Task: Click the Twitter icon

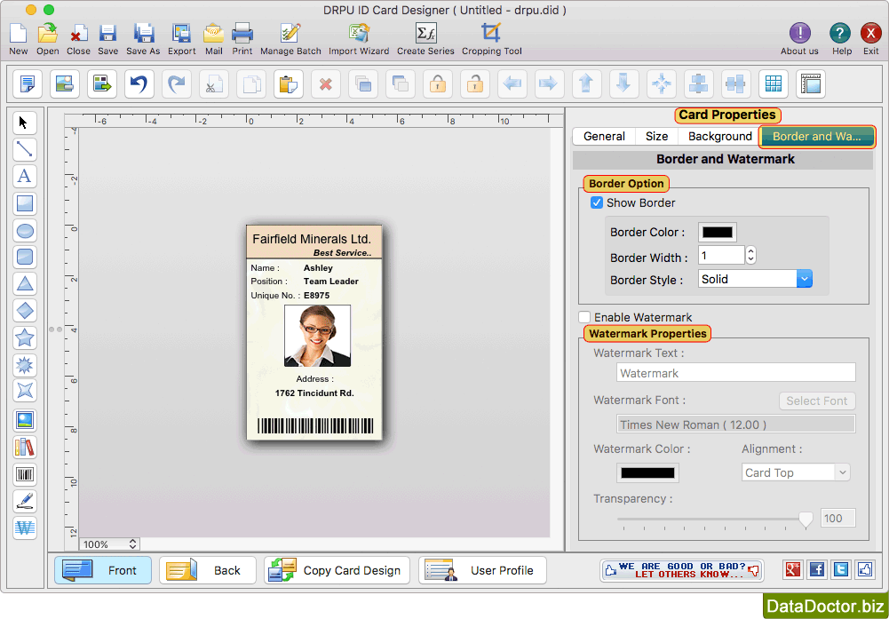Action: (841, 569)
